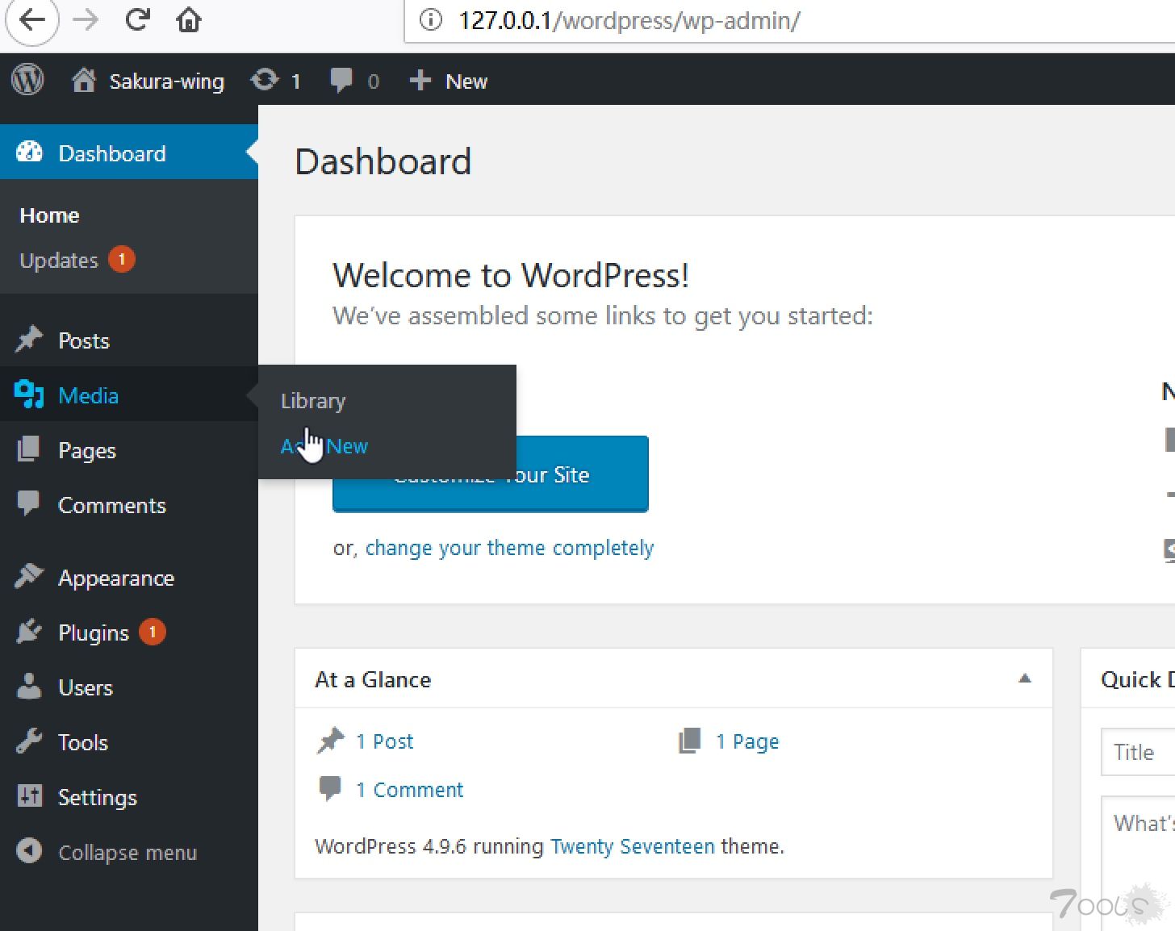Image resolution: width=1175 pixels, height=931 pixels.
Task: Select the Home submenu item
Action: (49, 215)
